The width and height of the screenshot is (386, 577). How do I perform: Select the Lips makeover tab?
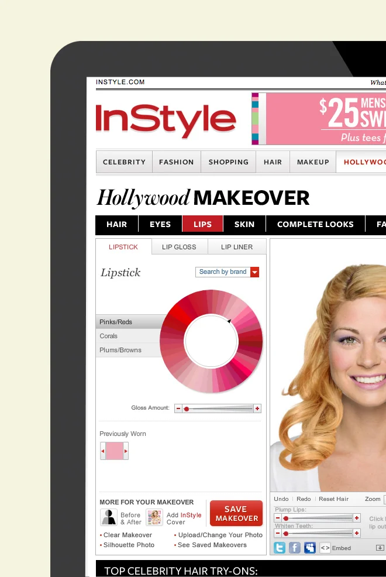(x=202, y=224)
